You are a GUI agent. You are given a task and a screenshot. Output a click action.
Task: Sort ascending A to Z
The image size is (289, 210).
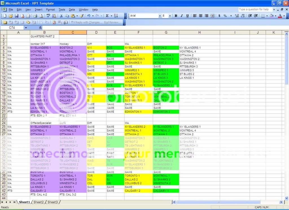[x=116, y=16]
